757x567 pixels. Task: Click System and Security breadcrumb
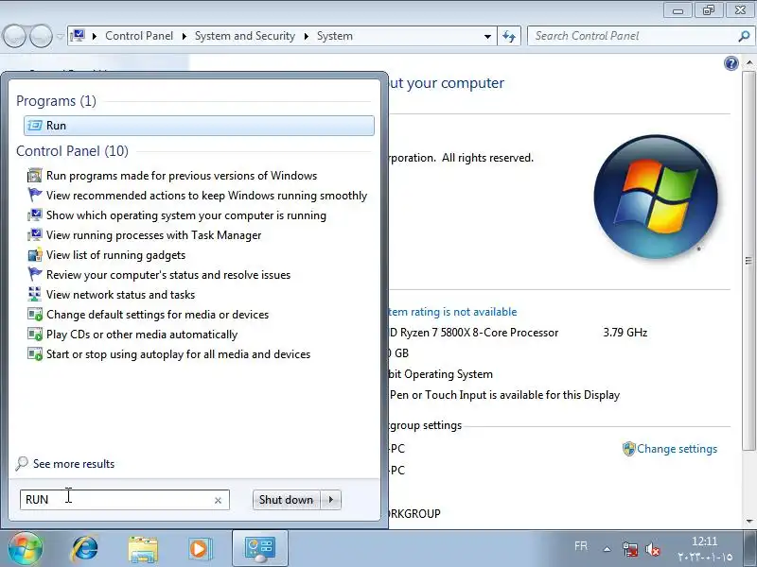245,36
